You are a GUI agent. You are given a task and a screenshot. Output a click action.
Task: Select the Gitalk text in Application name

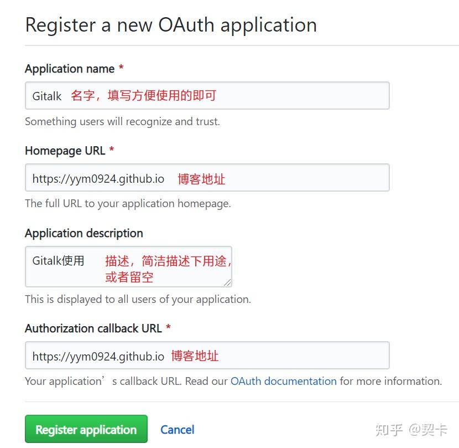(46, 95)
